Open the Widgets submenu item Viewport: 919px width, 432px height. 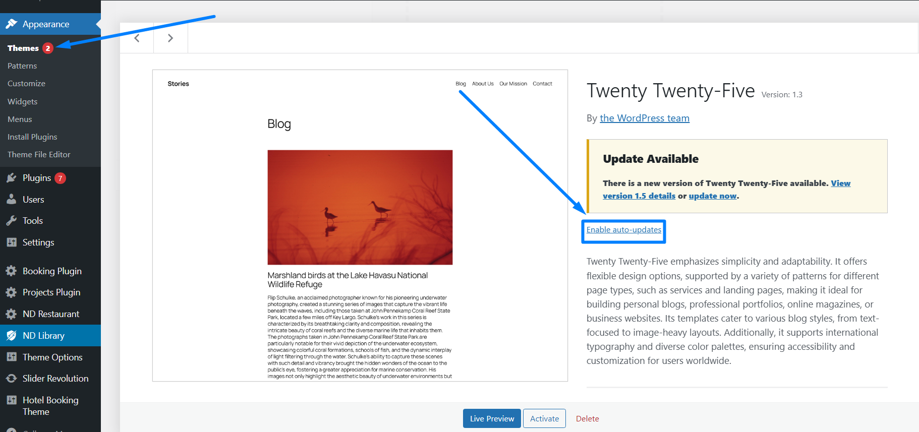(22, 101)
